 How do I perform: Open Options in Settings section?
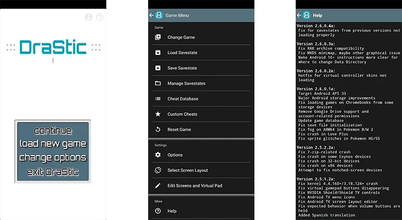[x=201, y=155]
